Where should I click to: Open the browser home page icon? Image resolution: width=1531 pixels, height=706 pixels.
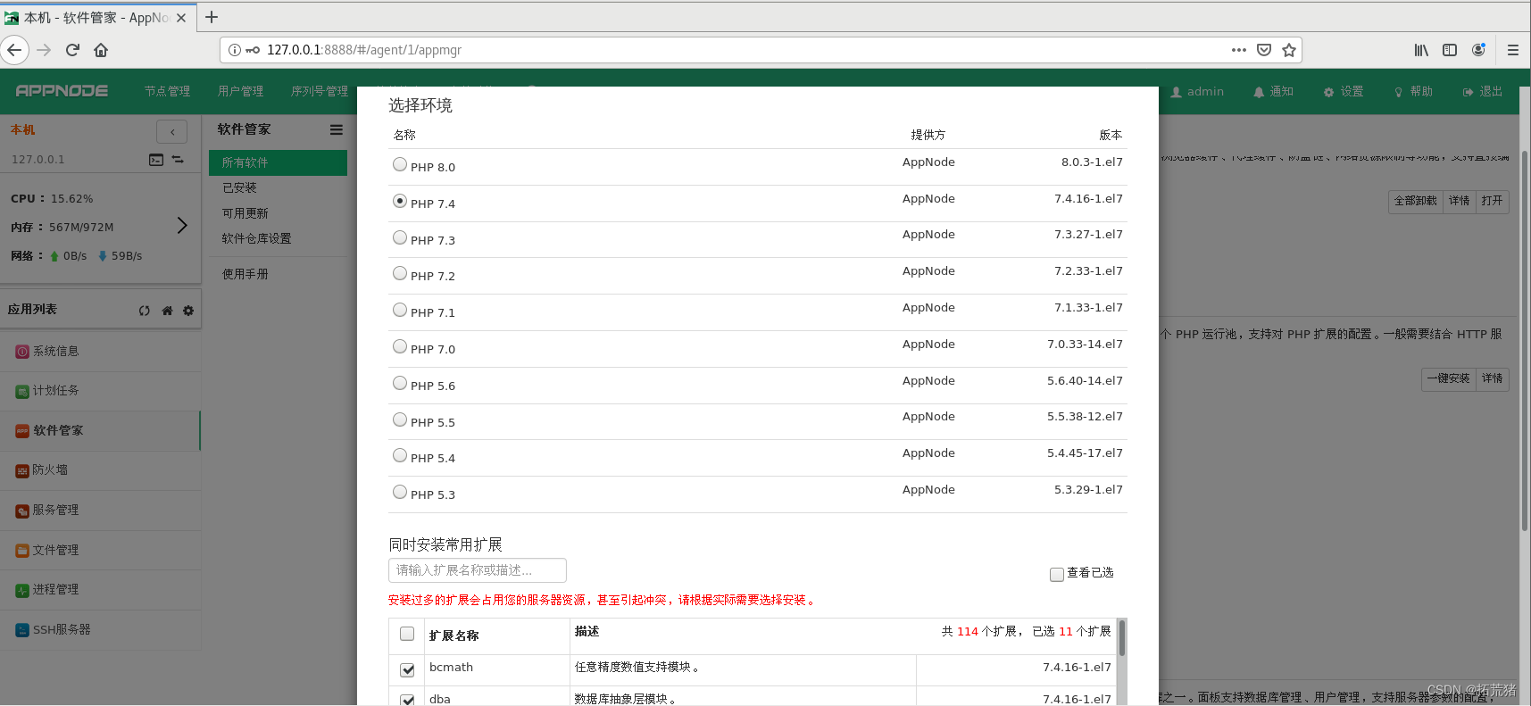[101, 50]
